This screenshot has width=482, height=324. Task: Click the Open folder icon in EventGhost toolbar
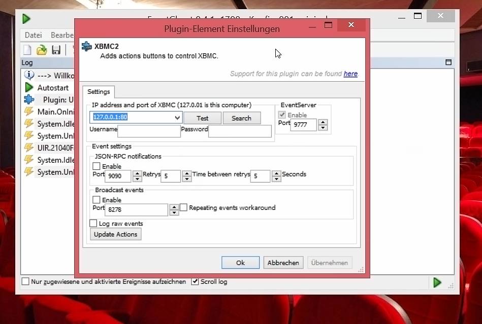42,50
